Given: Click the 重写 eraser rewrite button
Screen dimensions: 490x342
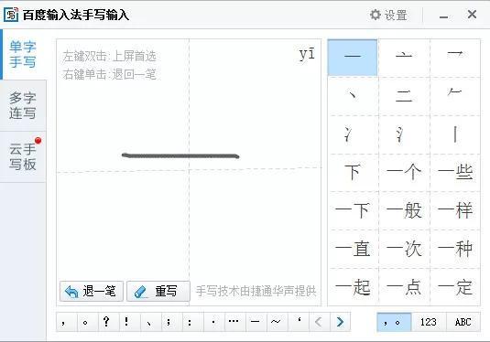Looking at the screenshot, I should (158, 291).
